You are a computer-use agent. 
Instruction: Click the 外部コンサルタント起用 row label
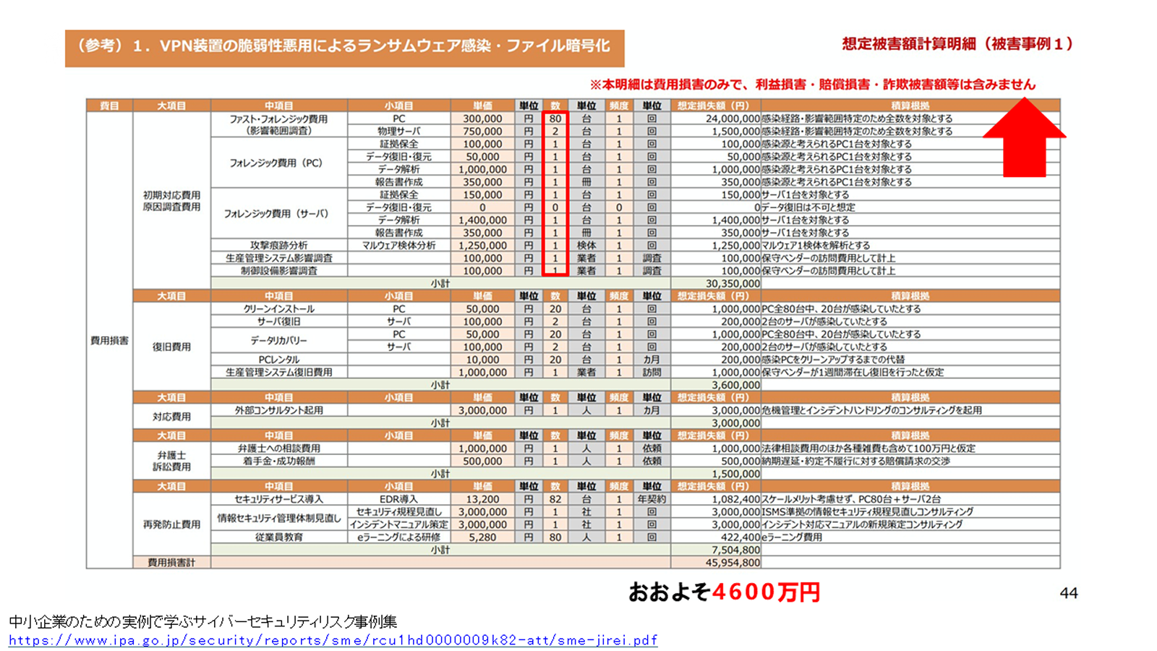coord(278,410)
